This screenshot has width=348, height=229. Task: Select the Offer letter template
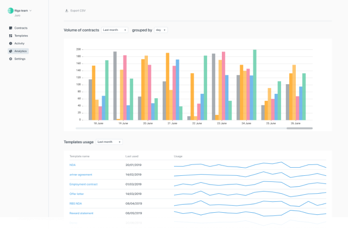77,194
